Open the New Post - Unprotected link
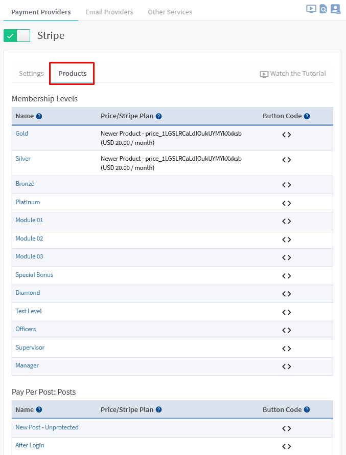Screen dimensions: 346x455 [x=47, y=427]
